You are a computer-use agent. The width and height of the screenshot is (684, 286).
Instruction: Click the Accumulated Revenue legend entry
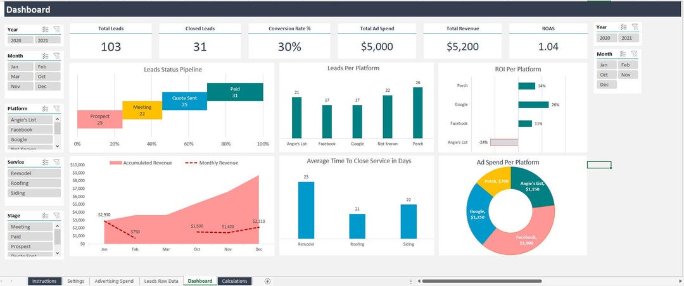[141, 163]
